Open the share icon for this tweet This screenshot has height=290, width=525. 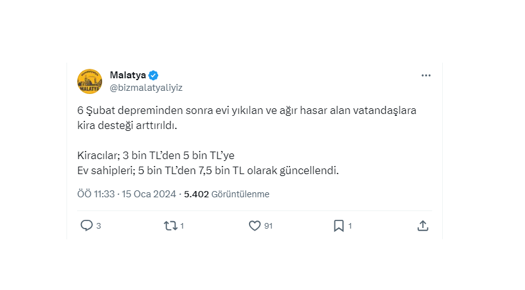coord(423,225)
